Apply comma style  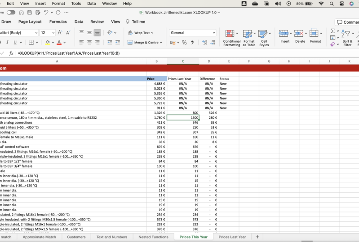[x=192, y=43]
